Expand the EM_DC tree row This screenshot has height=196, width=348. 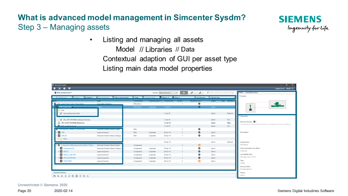tap(59, 152)
